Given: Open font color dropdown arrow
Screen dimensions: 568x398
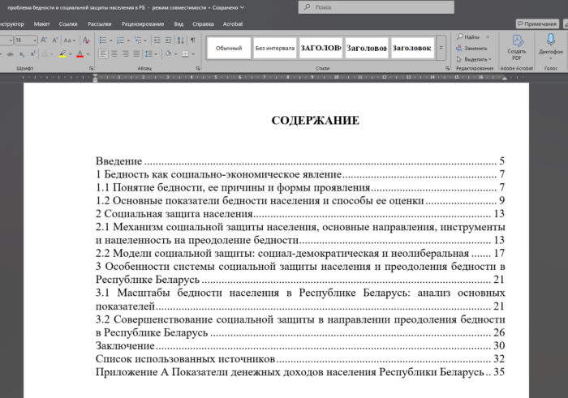Looking at the screenshot, I should [x=88, y=54].
